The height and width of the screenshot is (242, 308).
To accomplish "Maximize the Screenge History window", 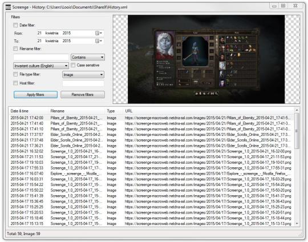I will point(283,6).
